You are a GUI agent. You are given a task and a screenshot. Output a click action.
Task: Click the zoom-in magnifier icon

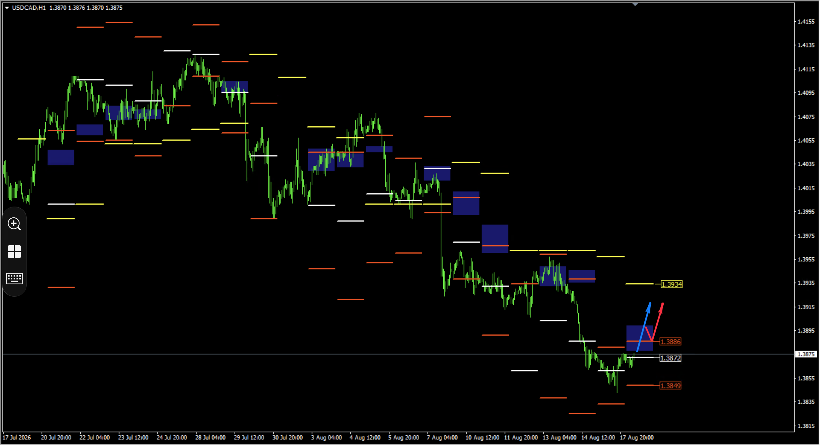(x=14, y=224)
